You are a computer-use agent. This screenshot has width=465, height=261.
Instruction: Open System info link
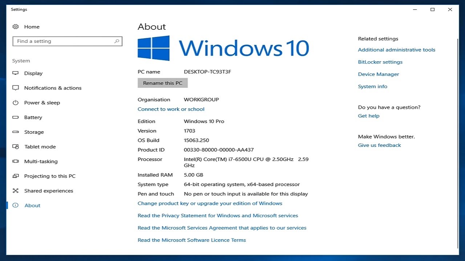coord(373,87)
